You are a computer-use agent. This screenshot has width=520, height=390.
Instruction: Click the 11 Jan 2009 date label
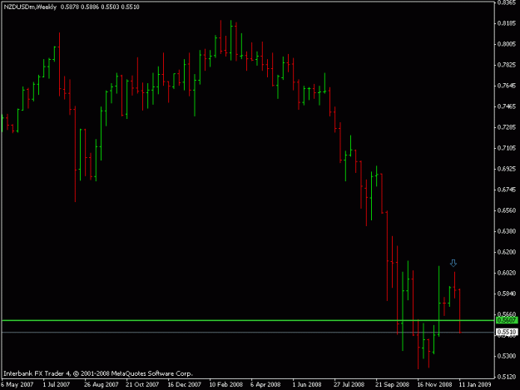(x=475, y=384)
